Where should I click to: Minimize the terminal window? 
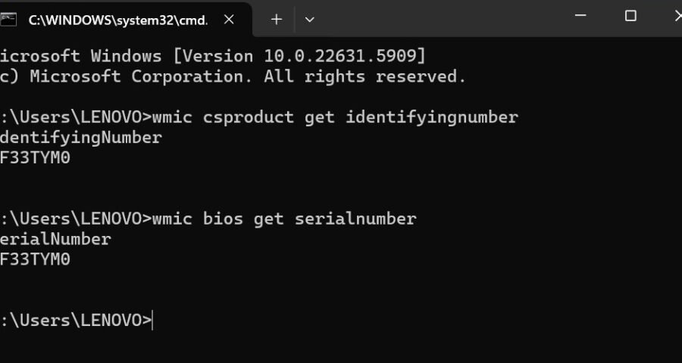pyautogui.click(x=580, y=16)
